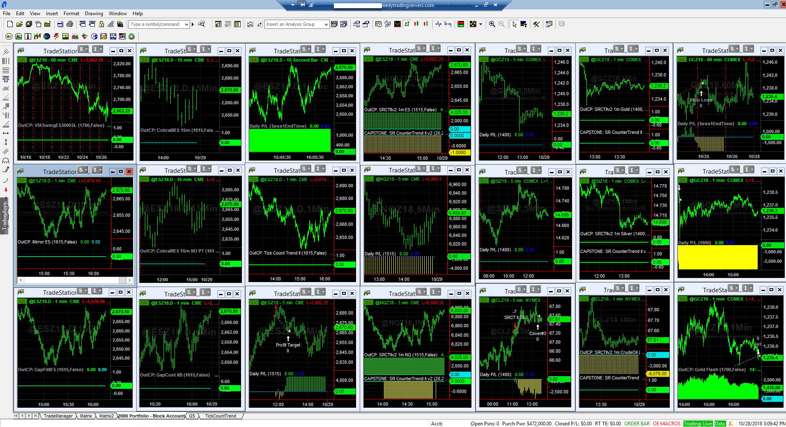Select the pointer arrow tool

pos(514,24)
